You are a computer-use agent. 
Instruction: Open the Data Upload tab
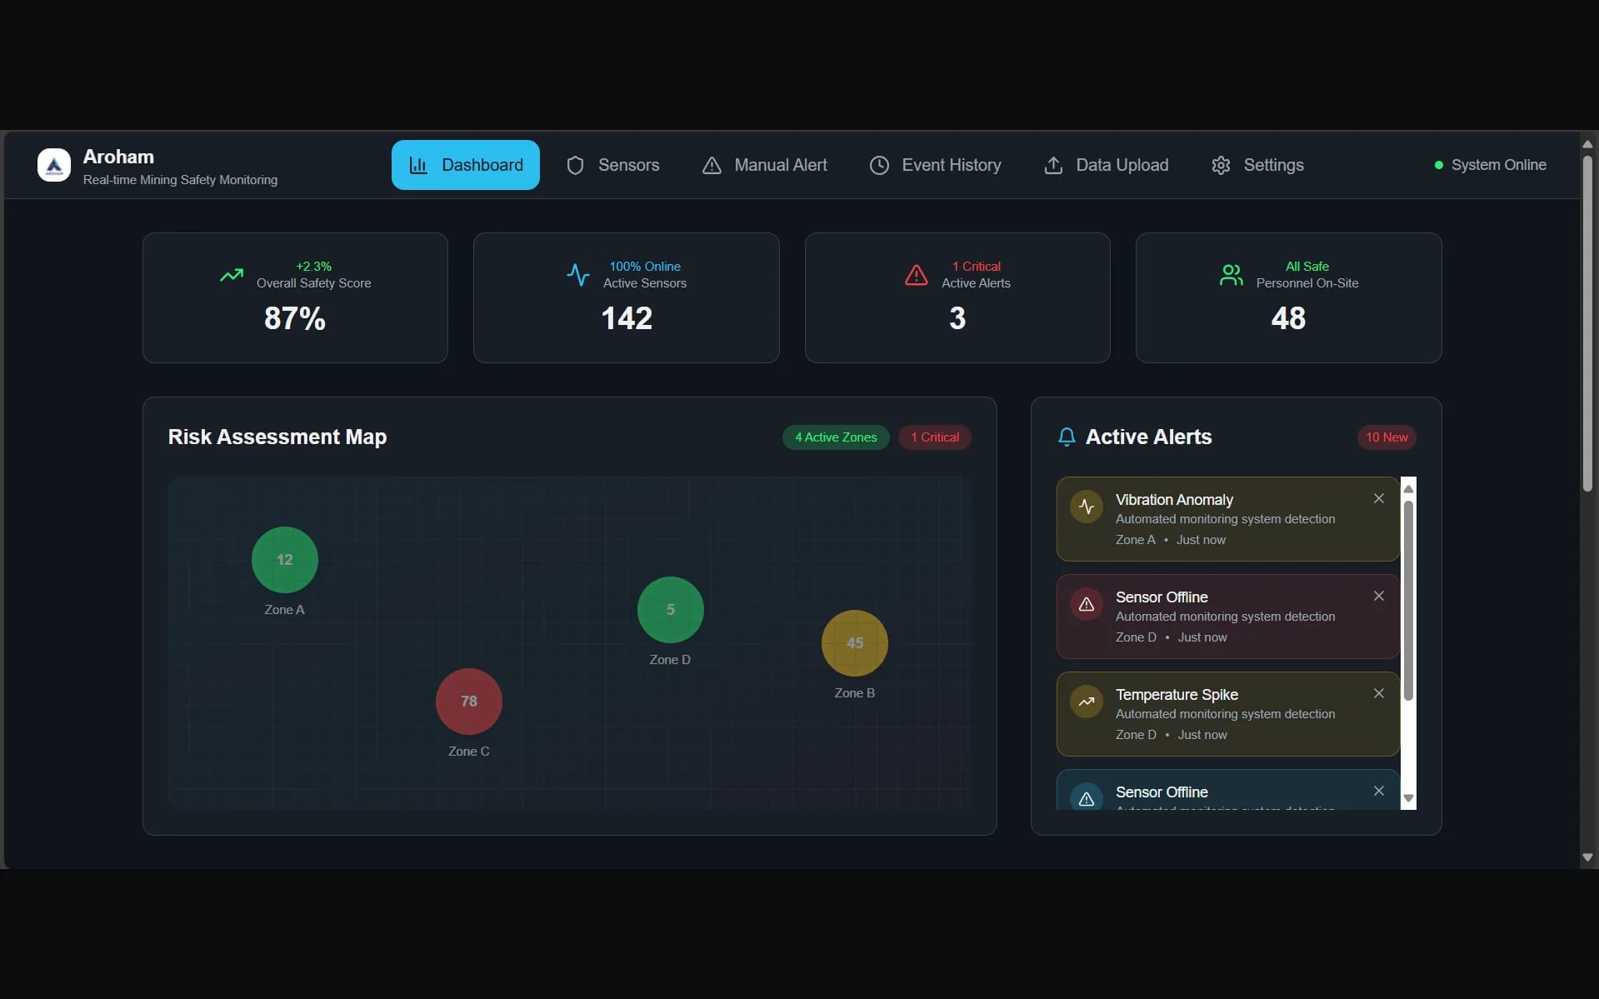(1106, 165)
